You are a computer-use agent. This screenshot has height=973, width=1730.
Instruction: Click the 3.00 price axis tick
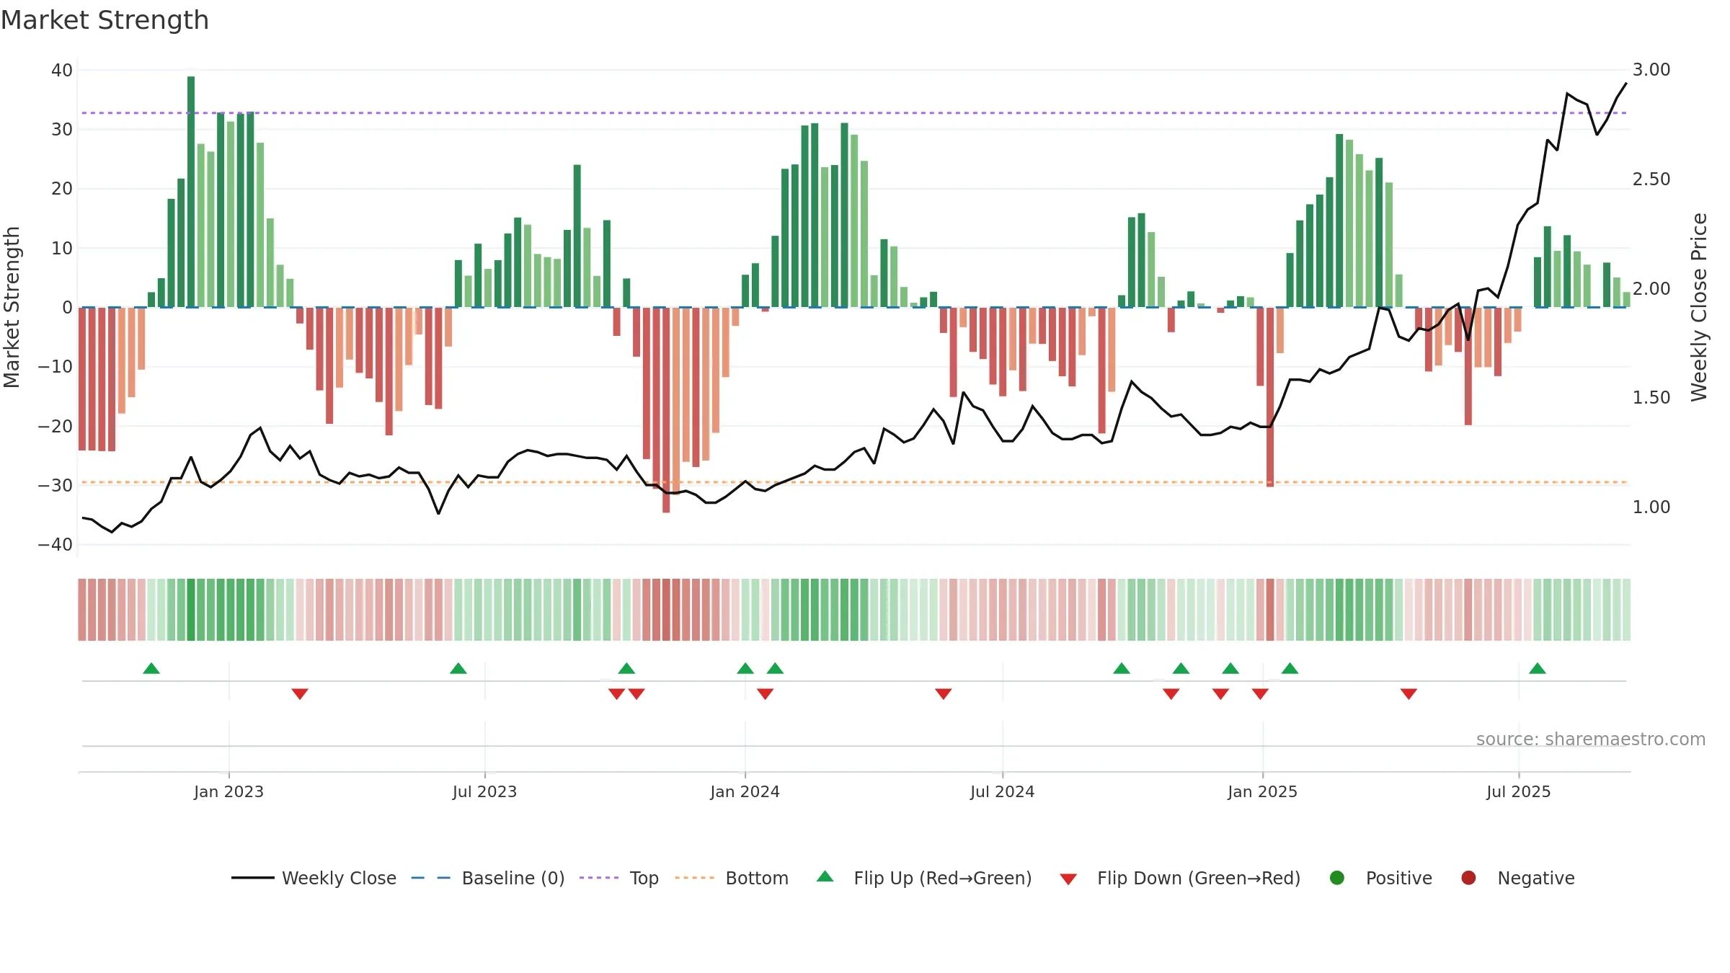click(1651, 70)
